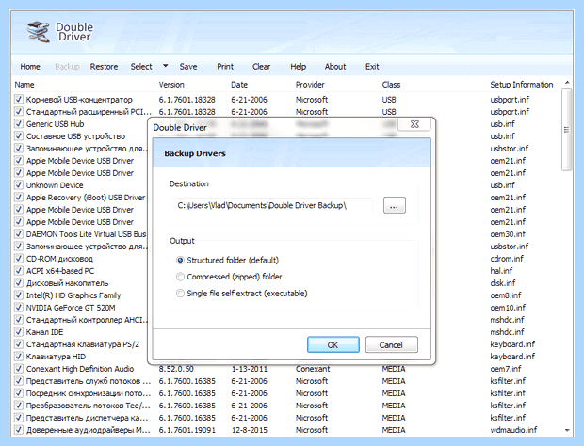Click the cdrom.inf entry
The height and width of the screenshot is (446, 584).
(507, 259)
